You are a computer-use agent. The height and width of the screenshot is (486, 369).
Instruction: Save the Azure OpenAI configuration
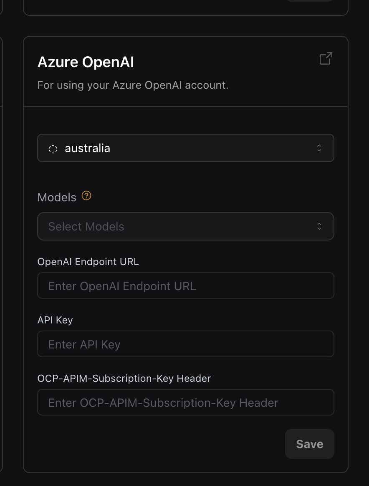tap(309, 443)
